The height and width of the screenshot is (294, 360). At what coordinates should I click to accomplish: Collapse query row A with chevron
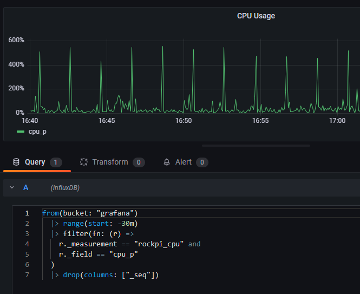12,188
